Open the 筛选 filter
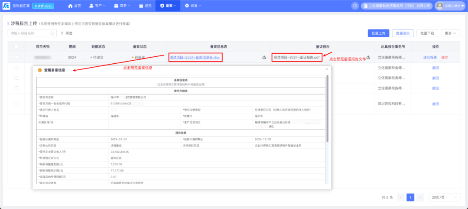The width and height of the screenshot is (468, 209). (x=67, y=33)
